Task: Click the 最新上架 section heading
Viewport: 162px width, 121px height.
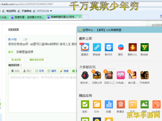Action: pyautogui.click(x=86, y=38)
